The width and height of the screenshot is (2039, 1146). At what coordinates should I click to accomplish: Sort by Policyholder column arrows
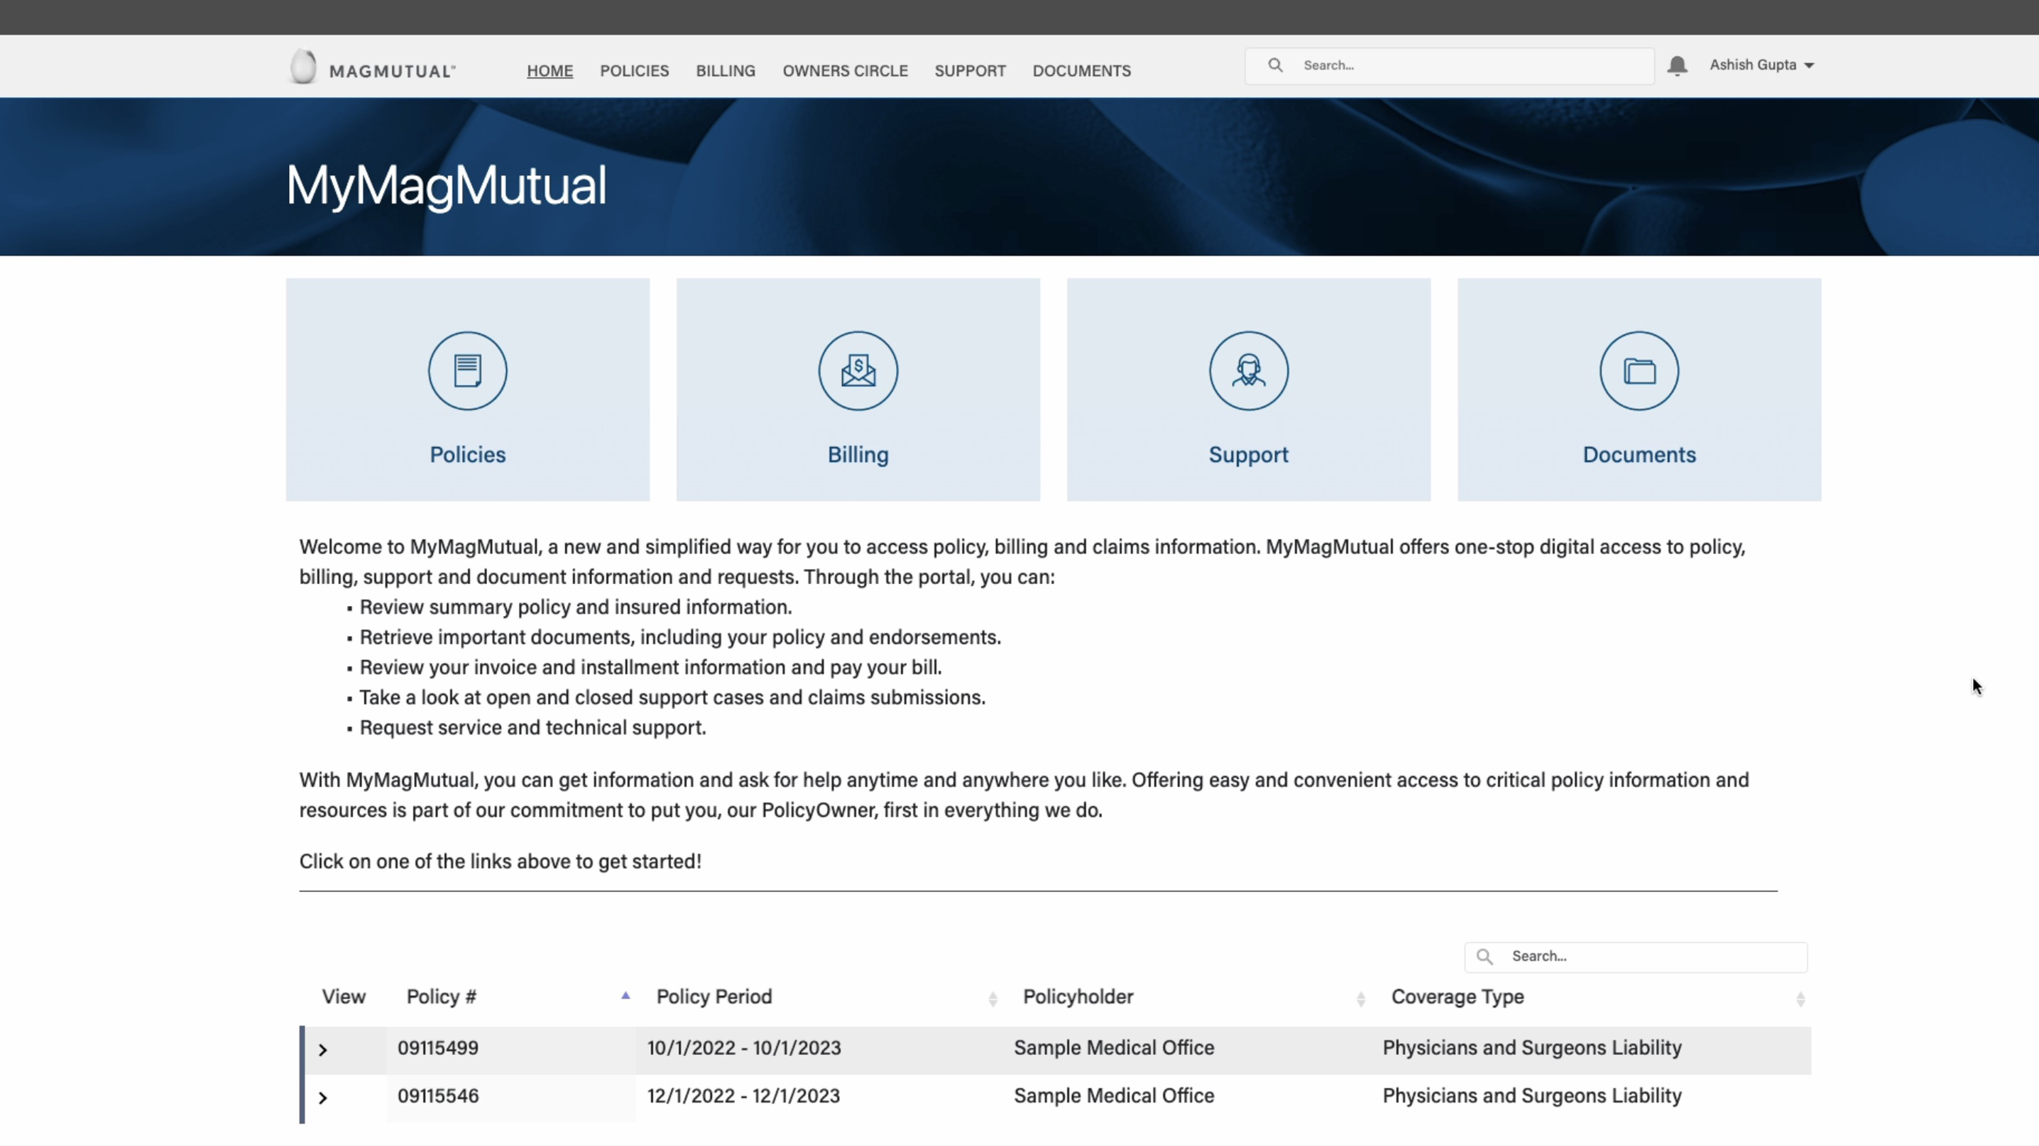coord(1361,999)
